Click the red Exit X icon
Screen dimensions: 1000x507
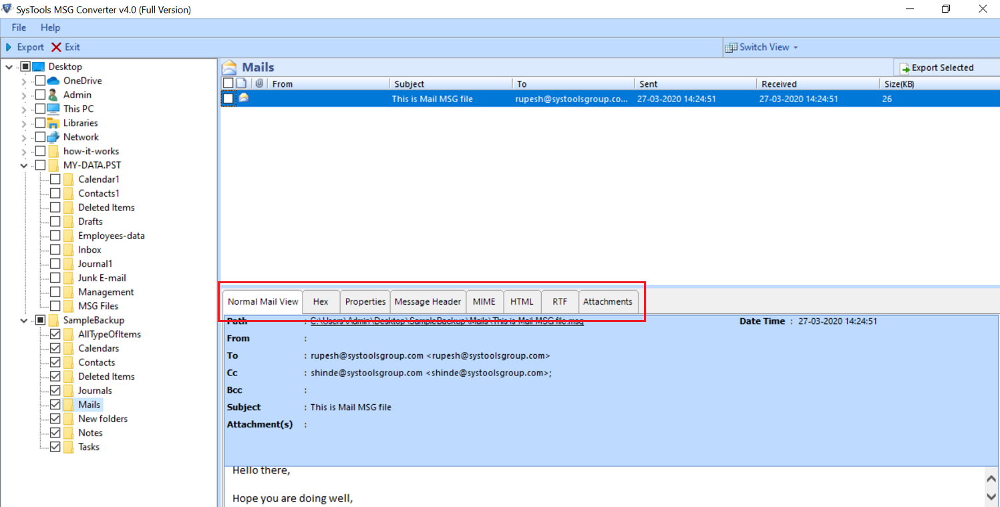(x=56, y=47)
